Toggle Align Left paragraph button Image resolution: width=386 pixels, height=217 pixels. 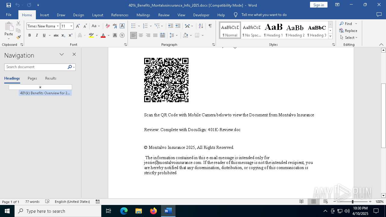click(x=134, y=35)
